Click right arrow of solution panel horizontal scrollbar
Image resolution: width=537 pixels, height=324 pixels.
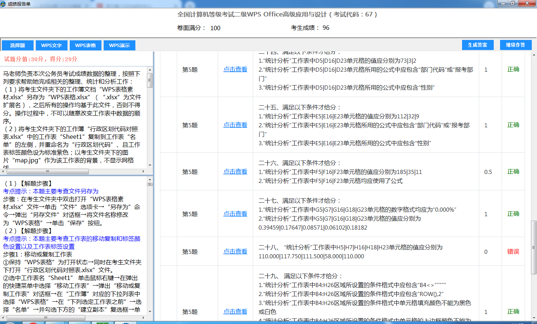[144, 318]
